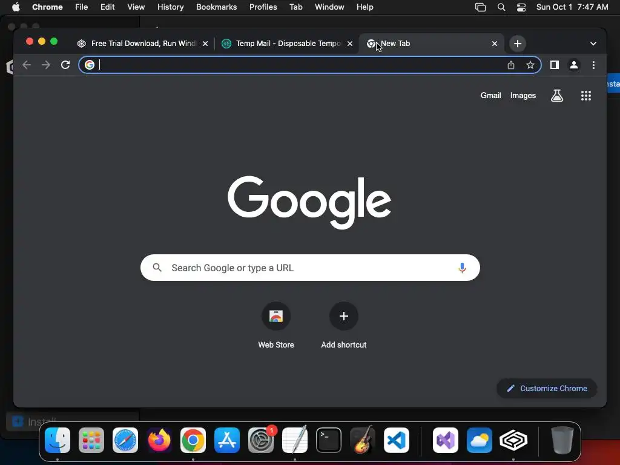Open the weather cloud app in Dock
This screenshot has width=620, height=465.
(x=480, y=440)
